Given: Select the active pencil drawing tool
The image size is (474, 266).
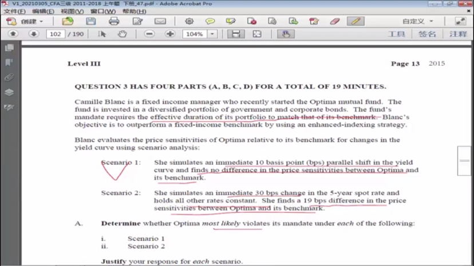Looking at the screenshot, I should 356,21.
